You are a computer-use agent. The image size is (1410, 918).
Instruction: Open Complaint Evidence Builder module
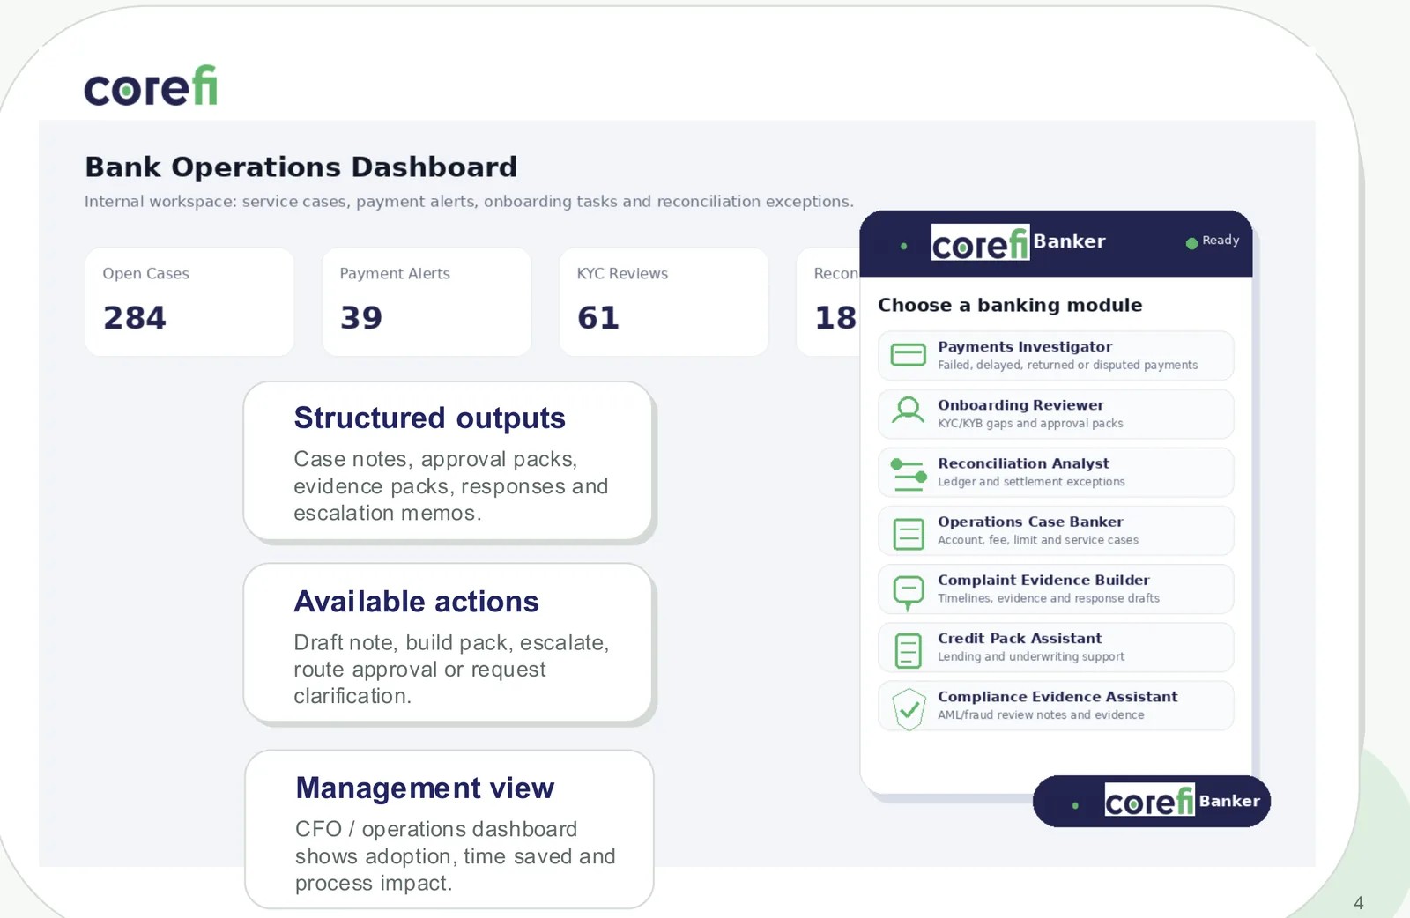click(x=1056, y=589)
